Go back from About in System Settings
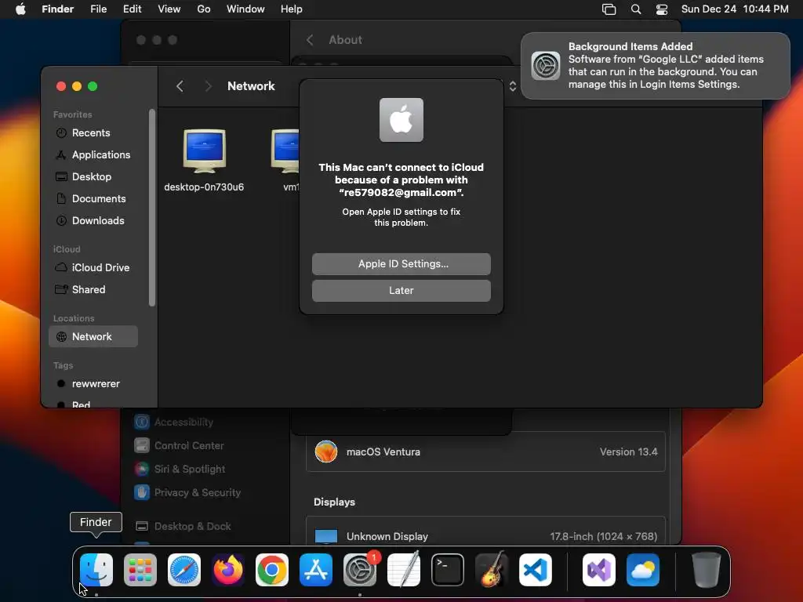803x602 pixels. (x=310, y=40)
